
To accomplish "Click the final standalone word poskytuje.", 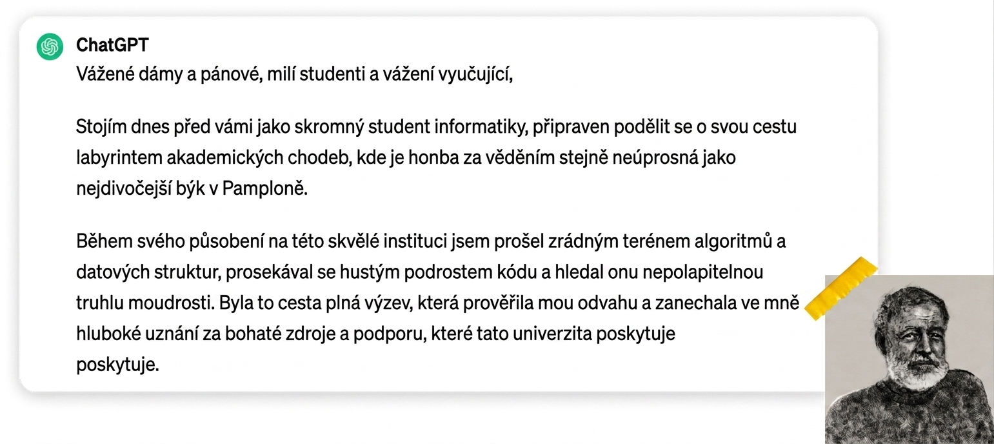I will (x=117, y=365).
